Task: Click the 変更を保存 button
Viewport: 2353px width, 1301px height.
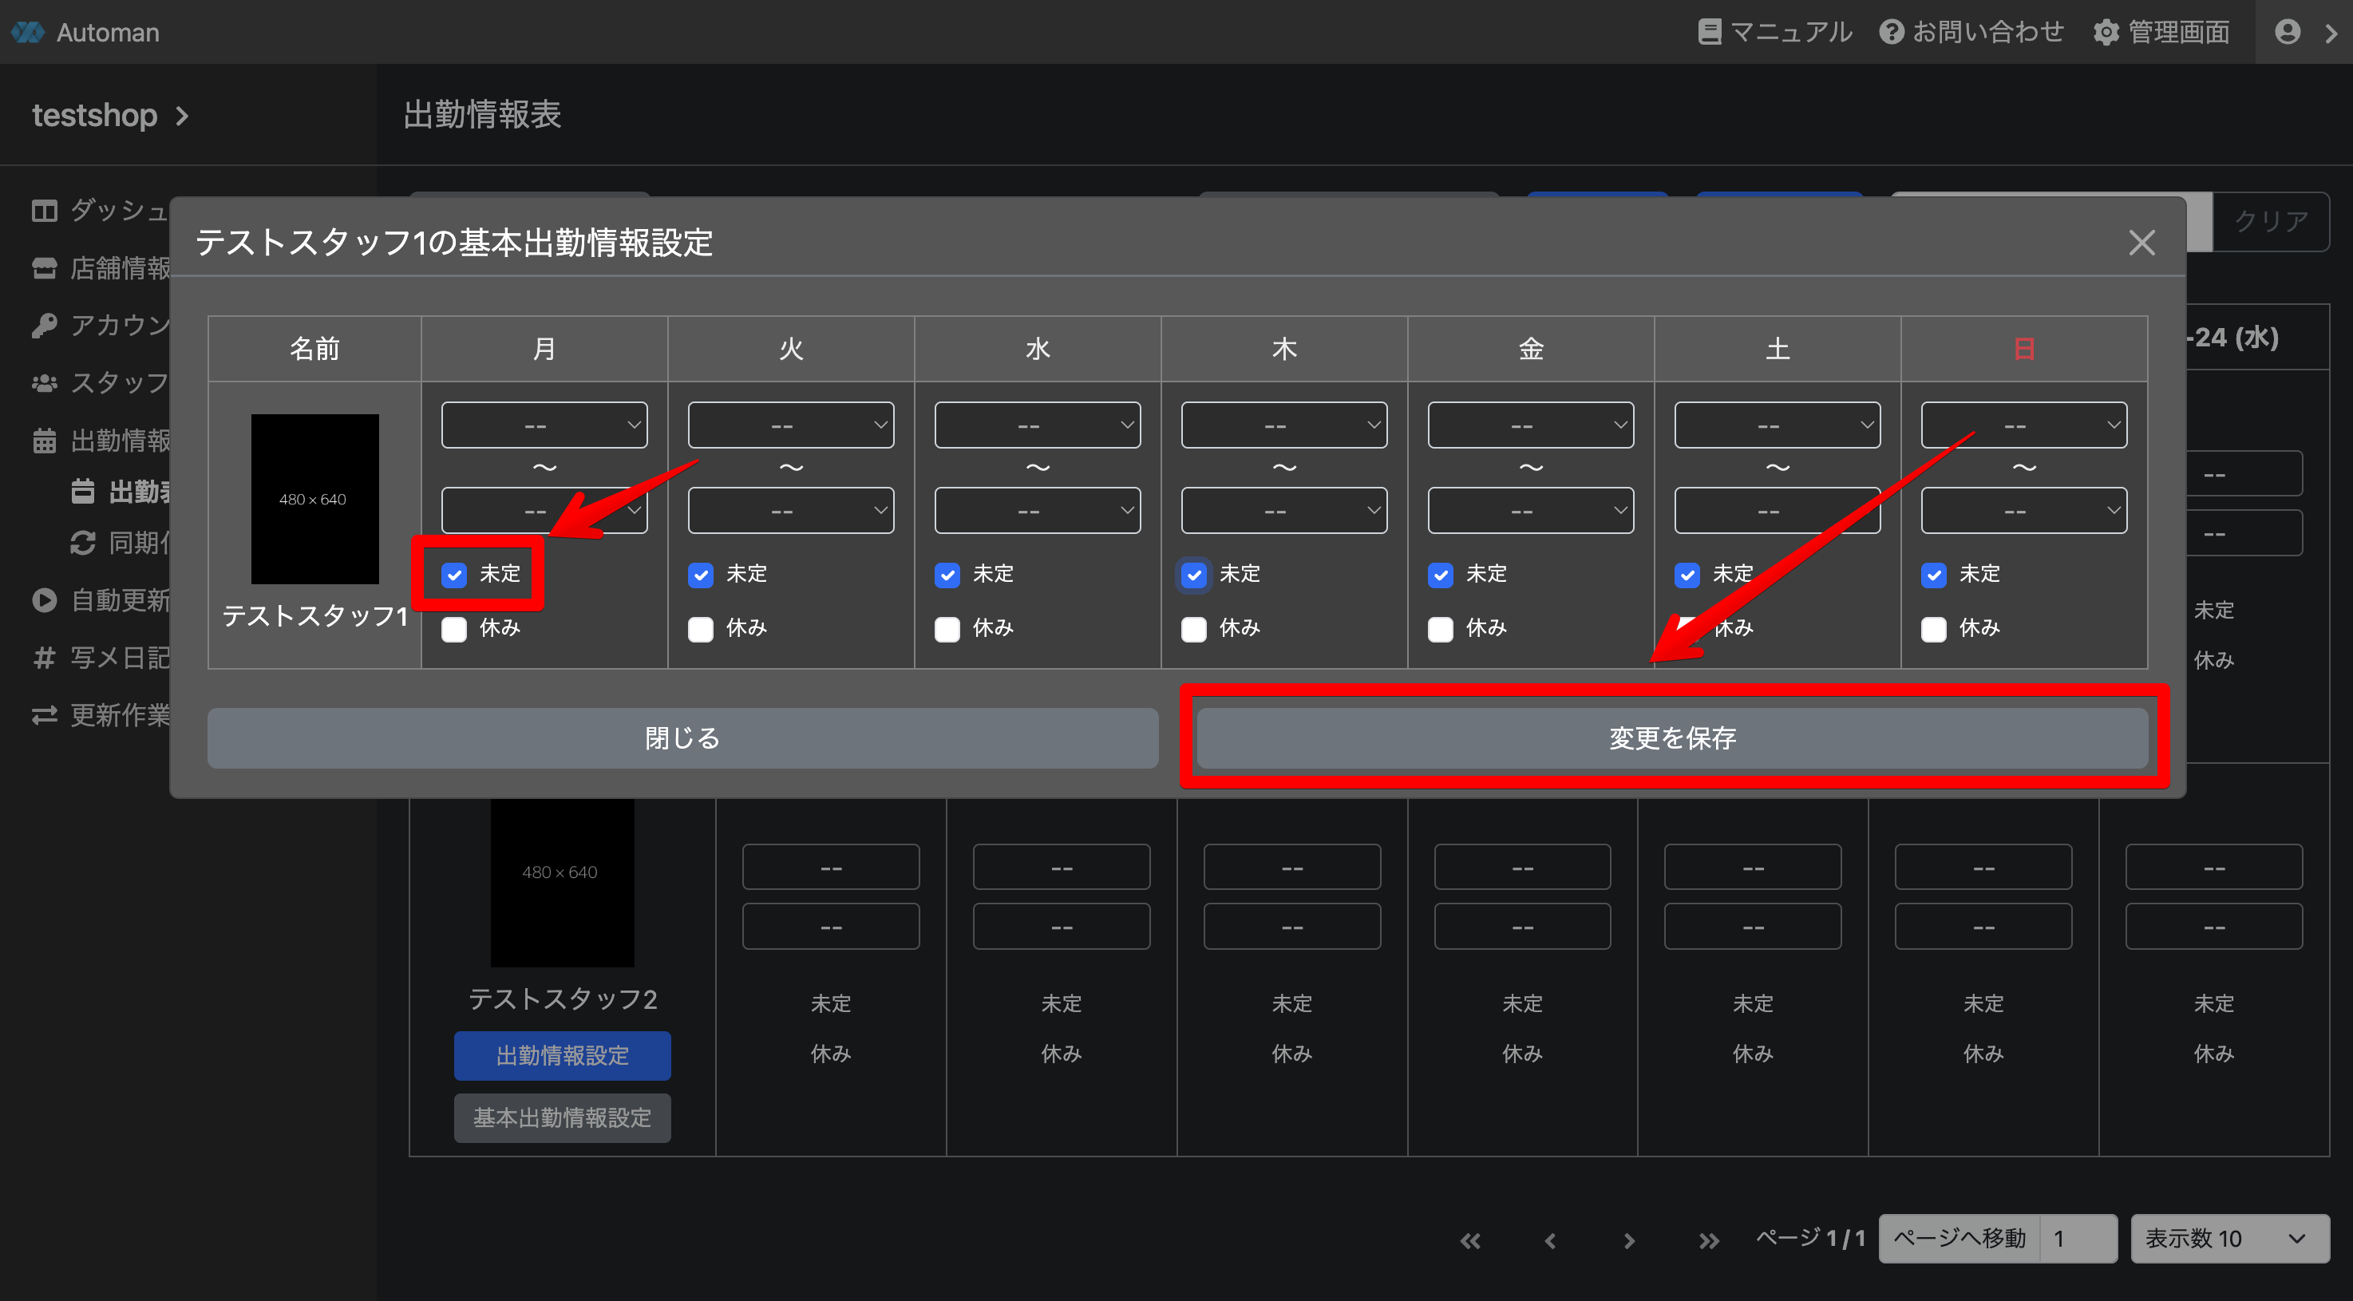Action: click(x=1671, y=737)
